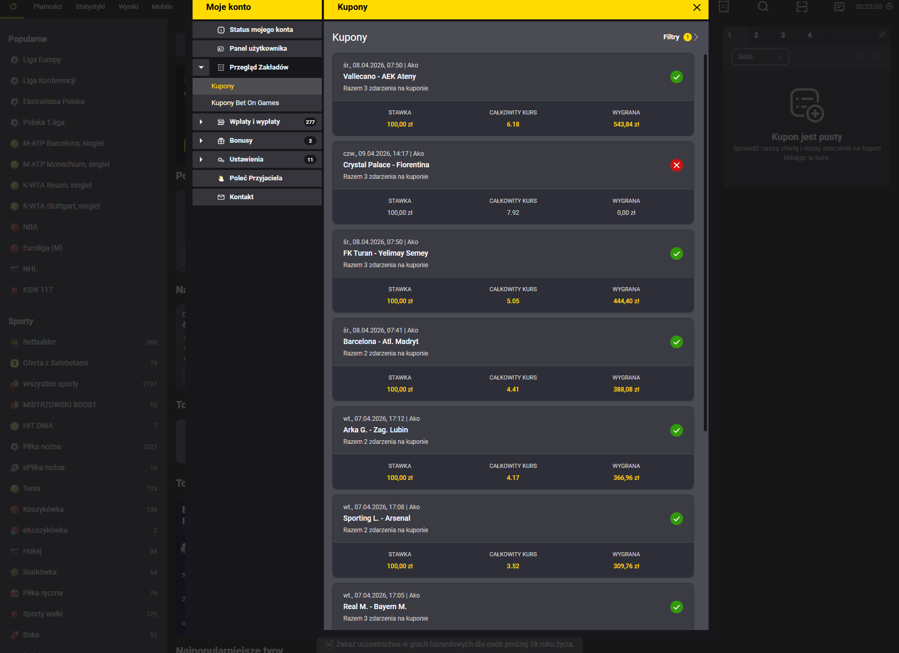Open the FK Turan - Yelimay Semey coupon

513,271
